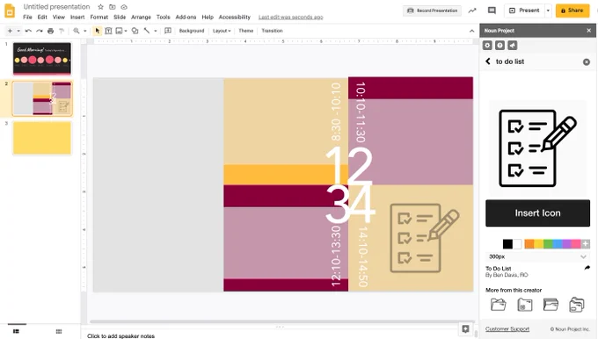
Task: Undo the last action
Action: 28,31
